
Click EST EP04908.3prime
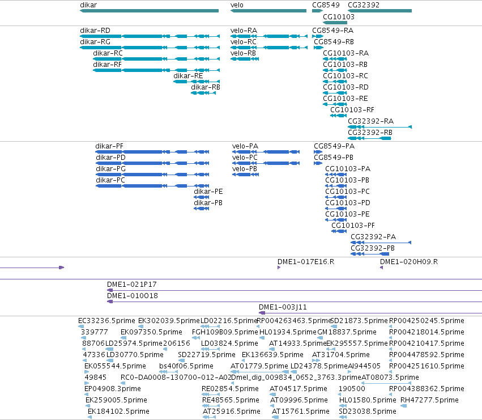coord(87,394)
